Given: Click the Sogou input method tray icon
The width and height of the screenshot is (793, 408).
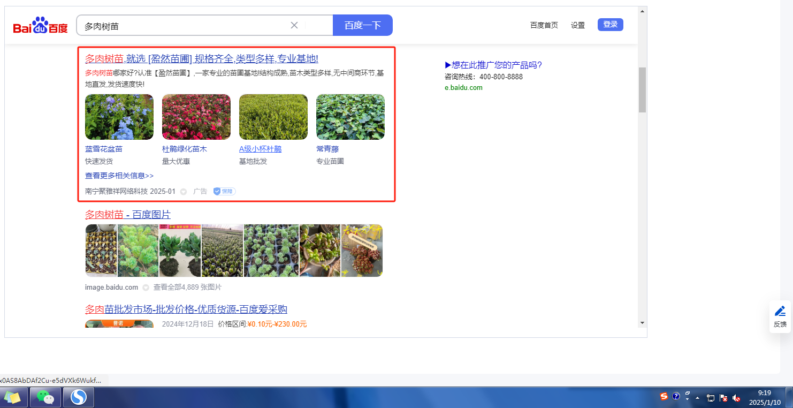Looking at the screenshot, I should coord(664,396).
